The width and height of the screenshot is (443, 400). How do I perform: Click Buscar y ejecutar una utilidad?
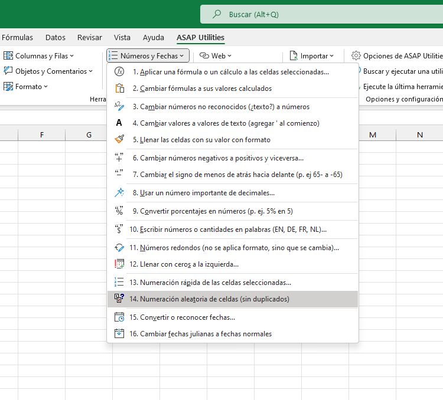point(403,71)
